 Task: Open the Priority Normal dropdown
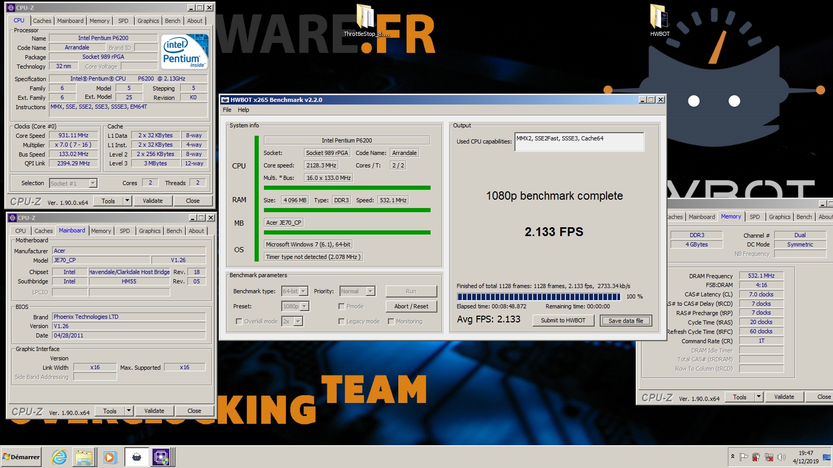[370, 291]
